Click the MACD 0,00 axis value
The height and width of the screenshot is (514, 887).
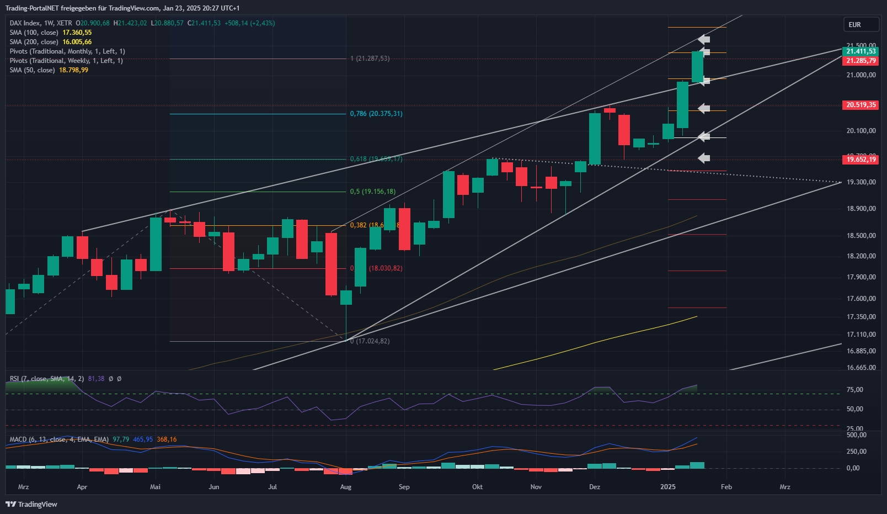[x=853, y=468]
